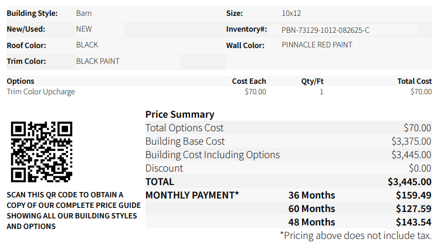Click the Qty/Ft column header
This screenshot has width=444, height=243.
point(312,81)
